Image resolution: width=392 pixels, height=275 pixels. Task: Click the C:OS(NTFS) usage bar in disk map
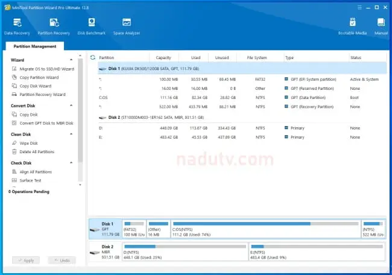(266, 224)
